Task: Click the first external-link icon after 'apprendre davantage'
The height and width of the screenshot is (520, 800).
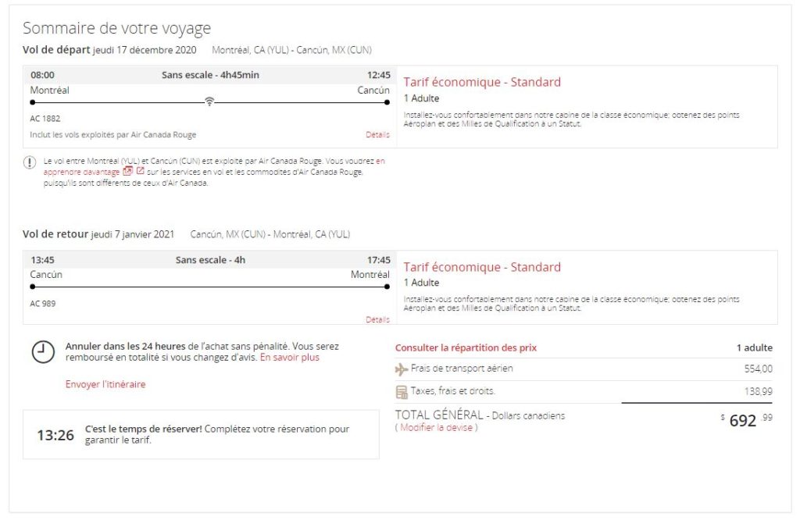Action: pos(128,172)
